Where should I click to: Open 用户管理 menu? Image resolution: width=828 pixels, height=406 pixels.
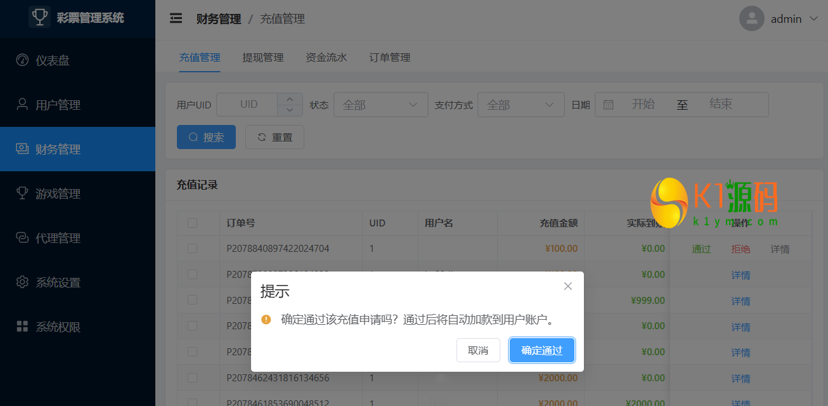[77, 105]
